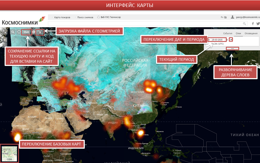Go to previous date with « arrow
Viewport: 260px width, 163px height.
click(209, 40)
